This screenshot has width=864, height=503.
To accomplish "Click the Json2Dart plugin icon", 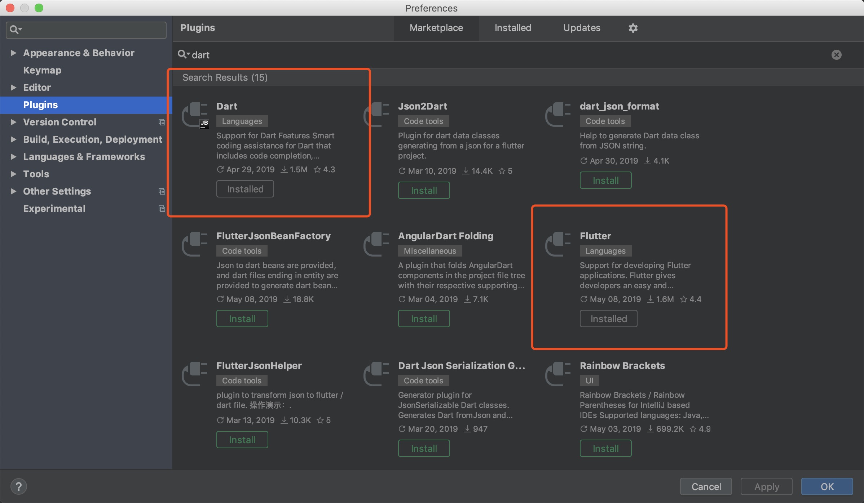I will pyautogui.click(x=377, y=115).
